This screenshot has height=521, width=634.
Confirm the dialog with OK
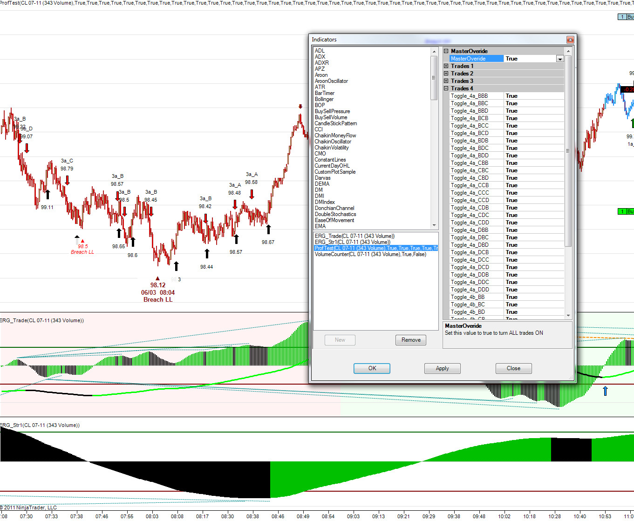click(x=372, y=368)
